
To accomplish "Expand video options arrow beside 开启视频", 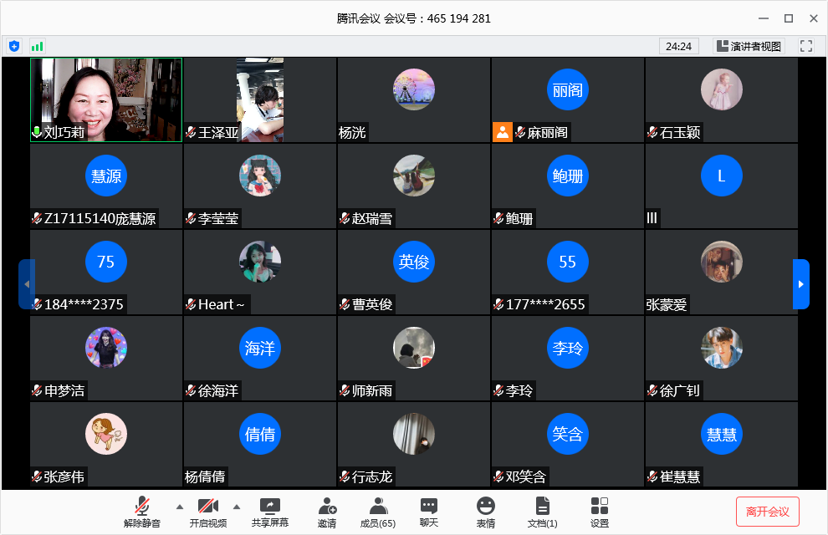I will point(236,506).
